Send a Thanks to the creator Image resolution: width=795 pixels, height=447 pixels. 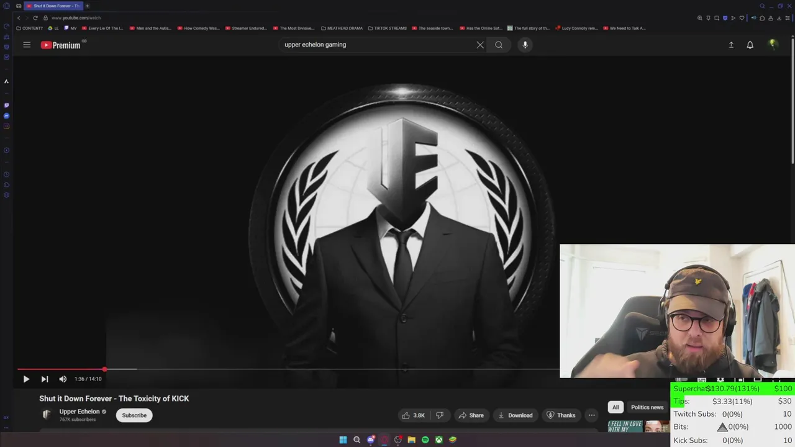[x=561, y=415]
